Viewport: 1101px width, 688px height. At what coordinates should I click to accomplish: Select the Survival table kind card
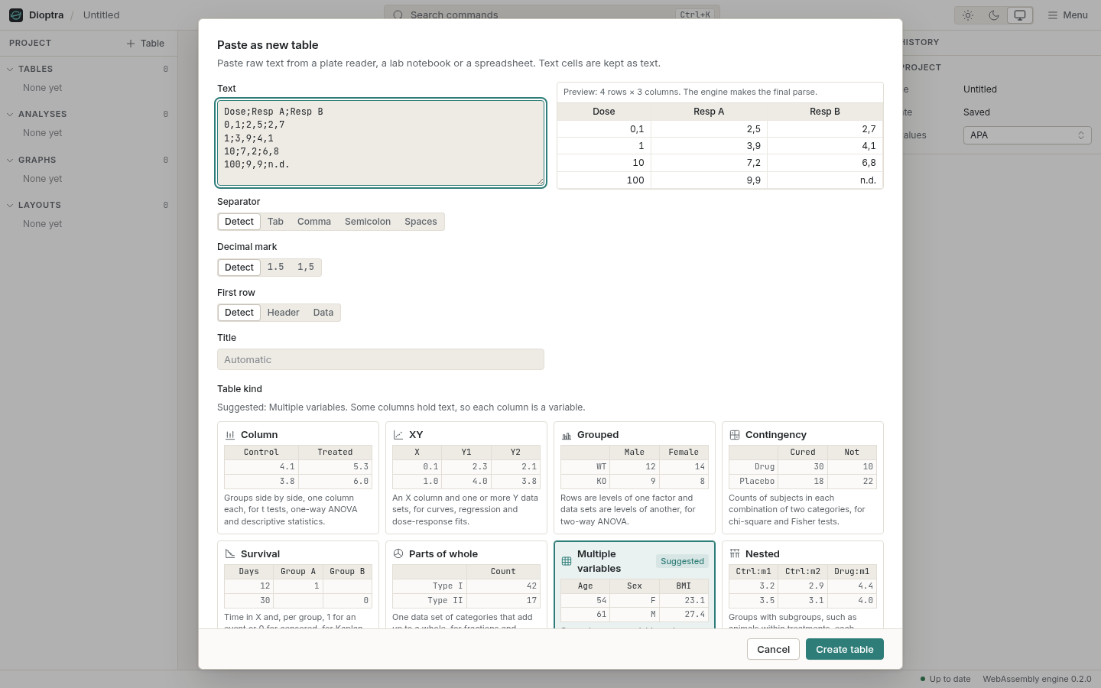[298, 584]
